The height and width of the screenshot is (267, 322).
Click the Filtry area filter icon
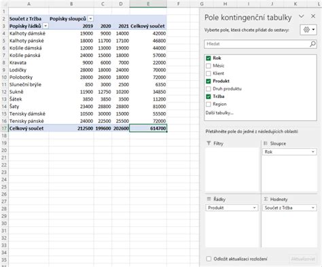click(209, 143)
